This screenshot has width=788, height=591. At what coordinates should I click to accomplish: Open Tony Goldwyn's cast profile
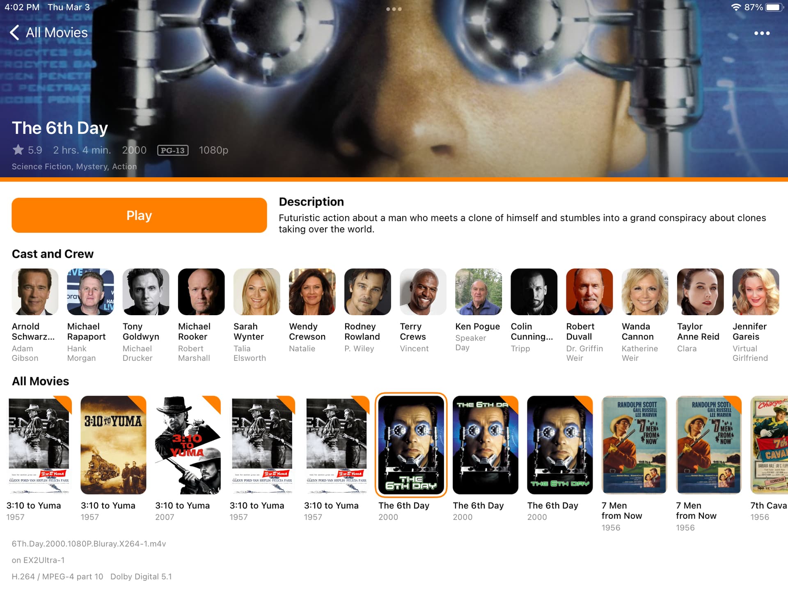pyautogui.click(x=146, y=292)
